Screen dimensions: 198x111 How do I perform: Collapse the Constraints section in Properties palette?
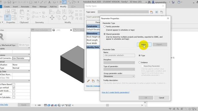[29, 48]
